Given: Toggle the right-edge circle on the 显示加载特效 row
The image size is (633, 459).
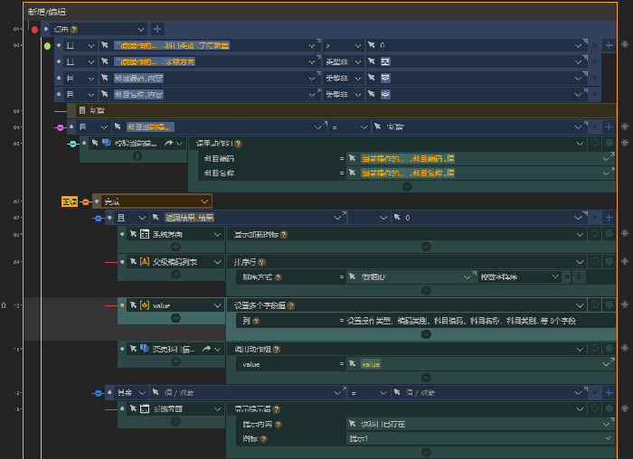Looking at the screenshot, I should [x=609, y=234].
